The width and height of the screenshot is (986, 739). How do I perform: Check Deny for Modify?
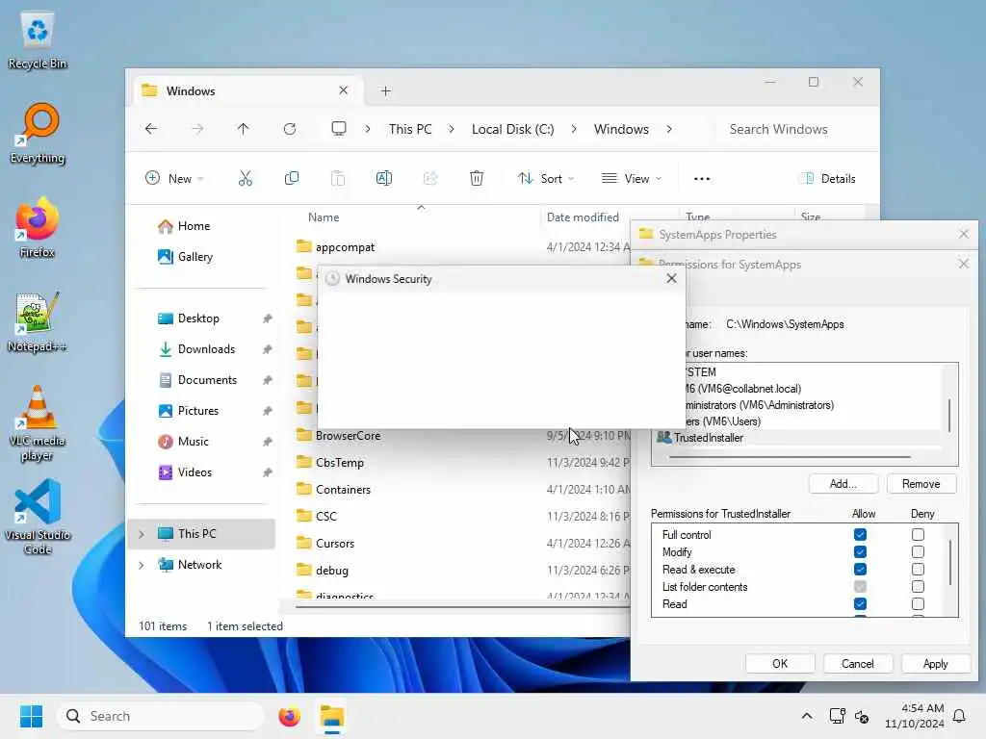coord(918,551)
